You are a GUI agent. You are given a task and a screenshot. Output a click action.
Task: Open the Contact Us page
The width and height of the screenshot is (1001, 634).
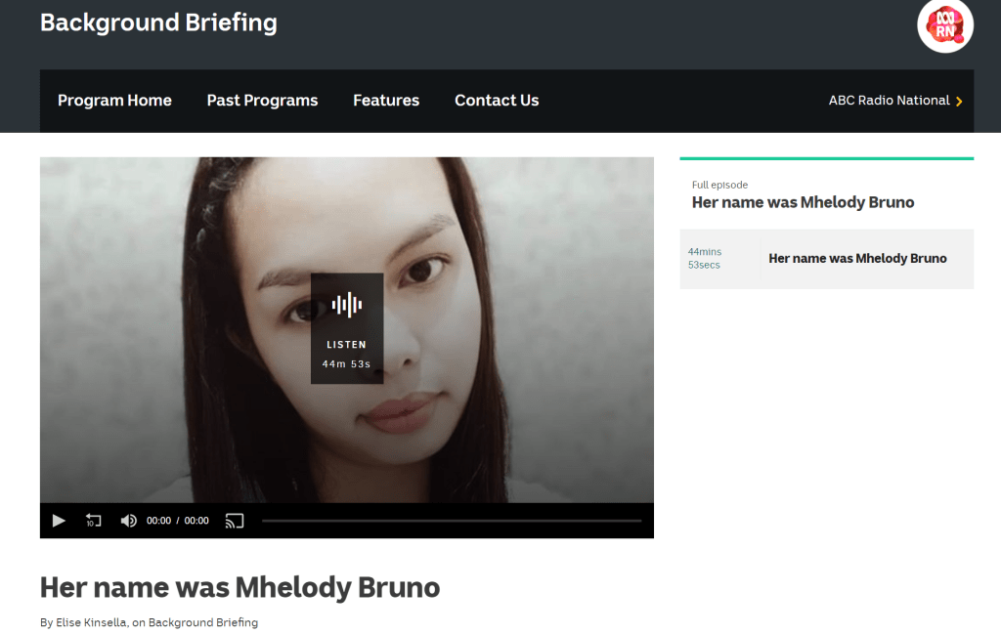497,101
